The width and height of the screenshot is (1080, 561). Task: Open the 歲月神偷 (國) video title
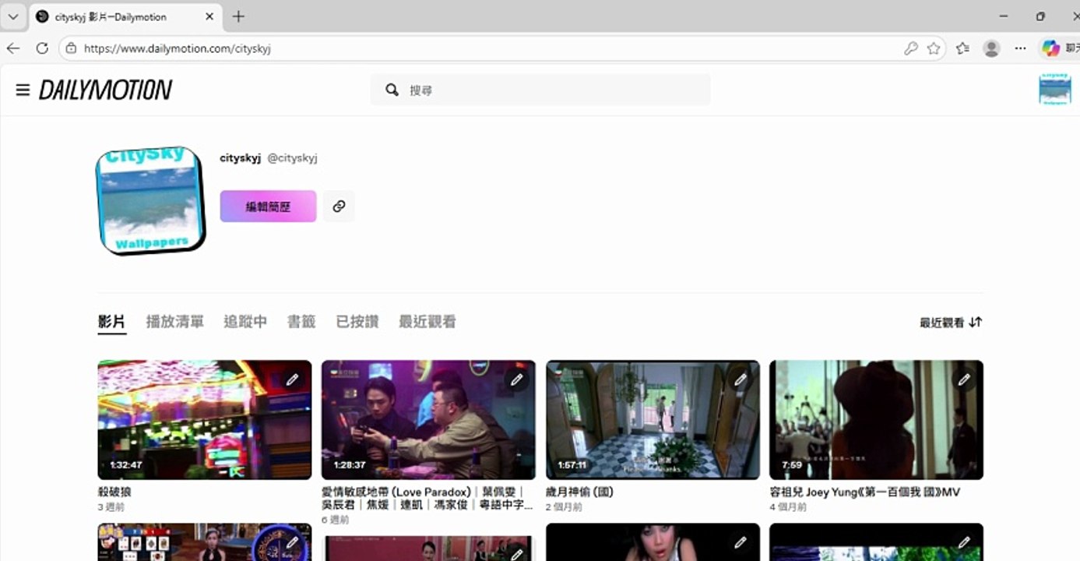(x=580, y=492)
